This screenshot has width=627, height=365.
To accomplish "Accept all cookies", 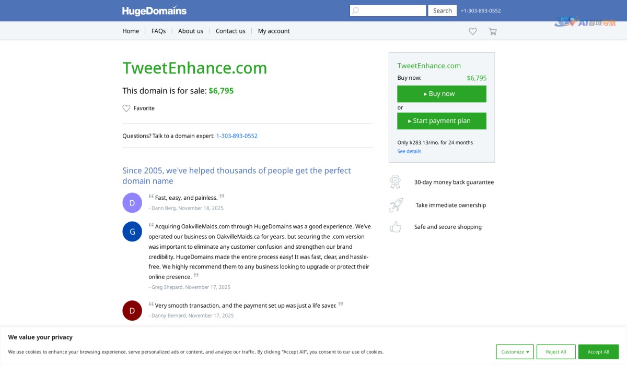I will coord(598,352).
